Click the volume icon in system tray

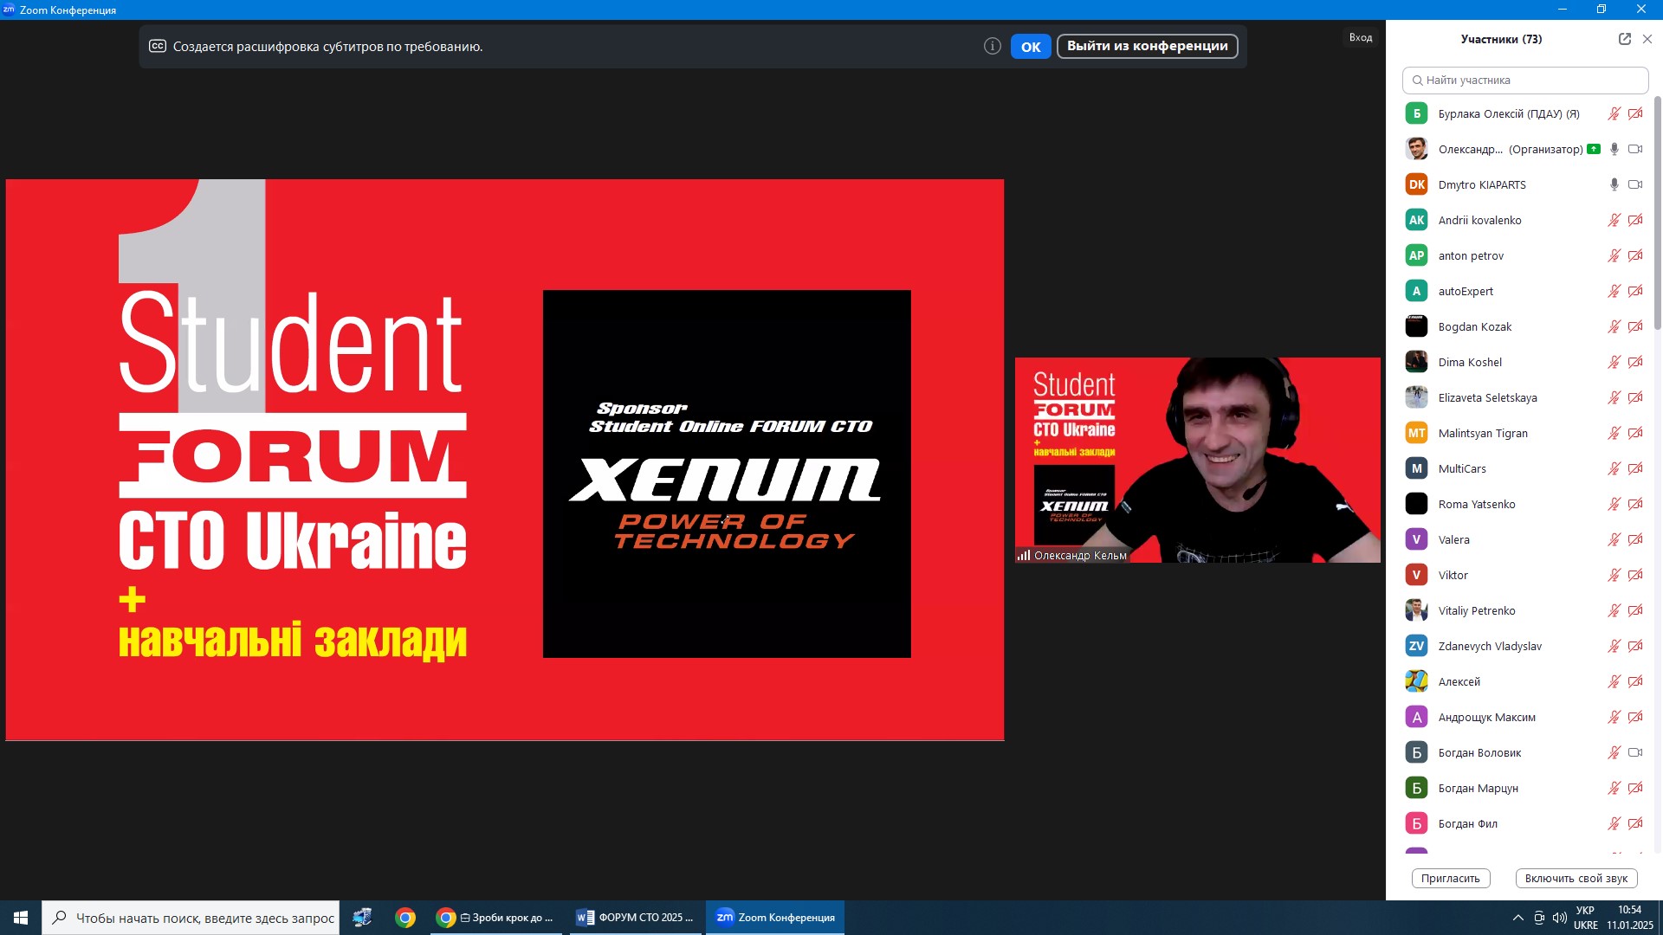(1560, 918)
